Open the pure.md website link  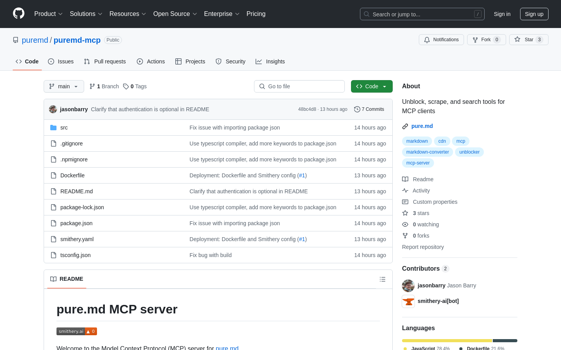(x=422, y=126)
